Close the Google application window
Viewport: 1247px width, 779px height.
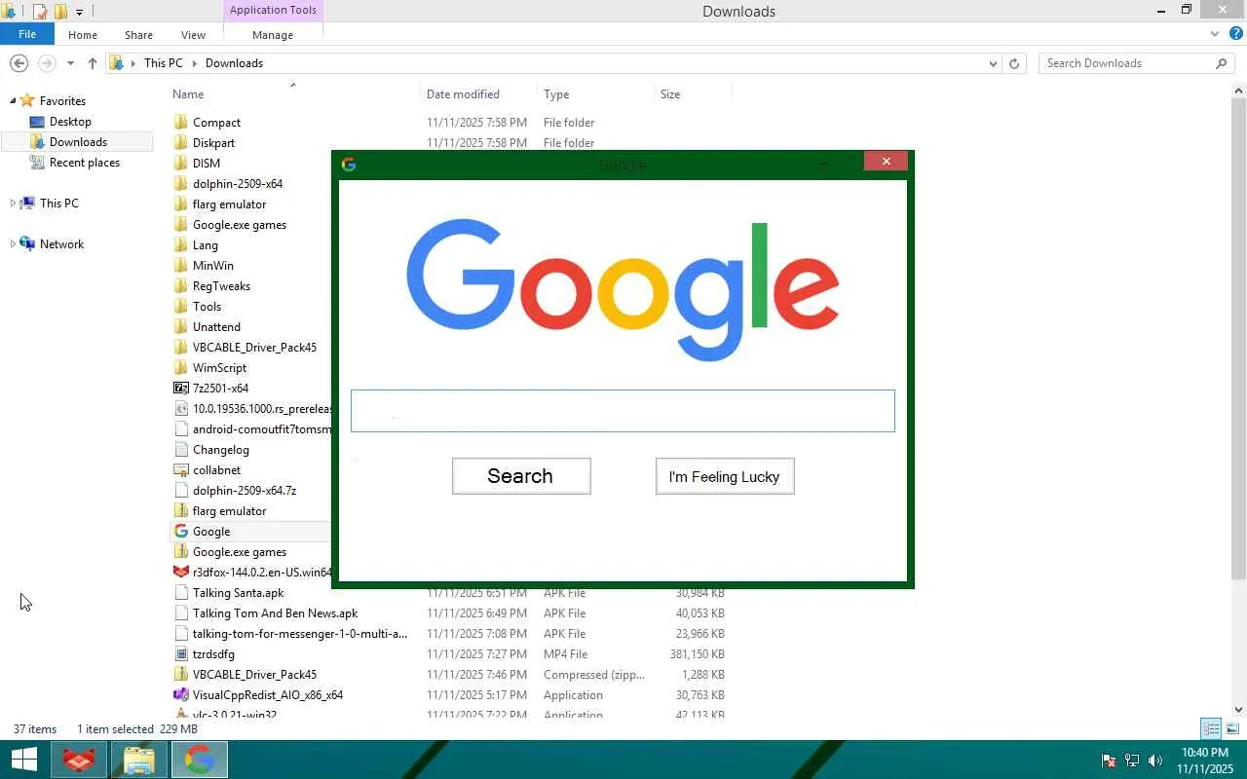tap(886, 162)
